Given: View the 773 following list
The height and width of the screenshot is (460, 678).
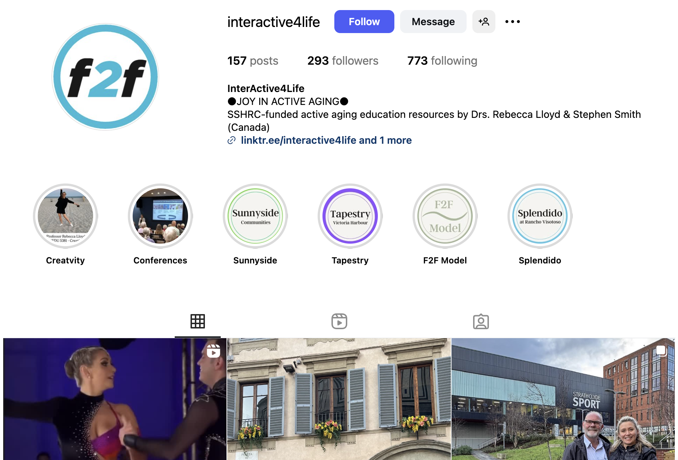Looking at the screenshot, I should point(442,61).
